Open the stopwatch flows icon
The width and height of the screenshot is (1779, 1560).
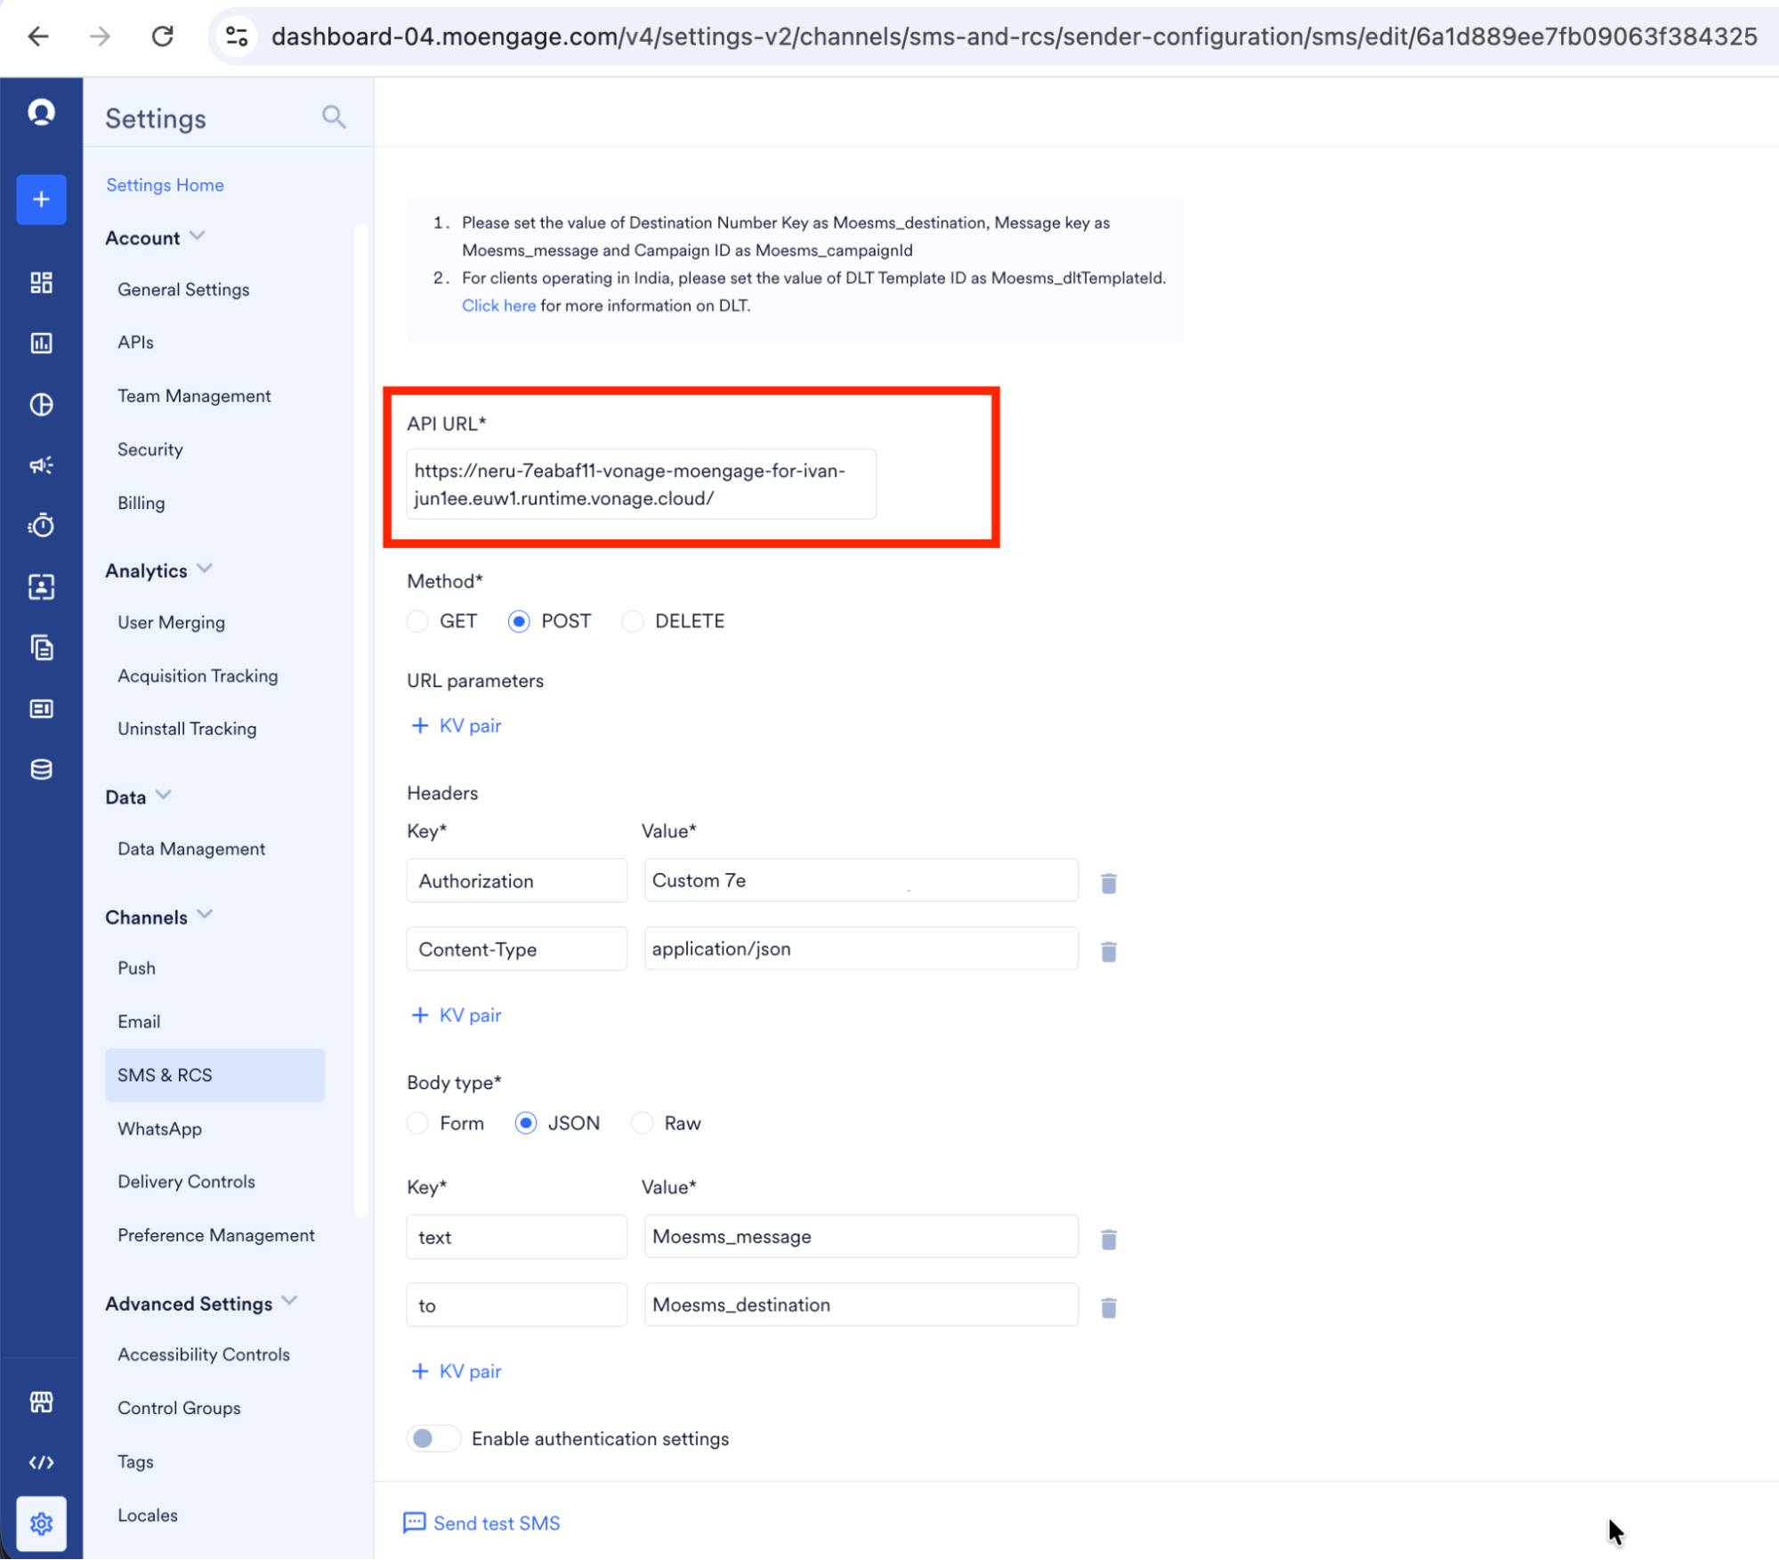[x=41, y=526]
